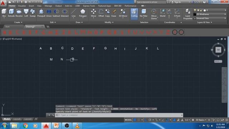Expand the Draw panel dropdown
This screenshot has width=229, height=129.
[x=79, y=22]
